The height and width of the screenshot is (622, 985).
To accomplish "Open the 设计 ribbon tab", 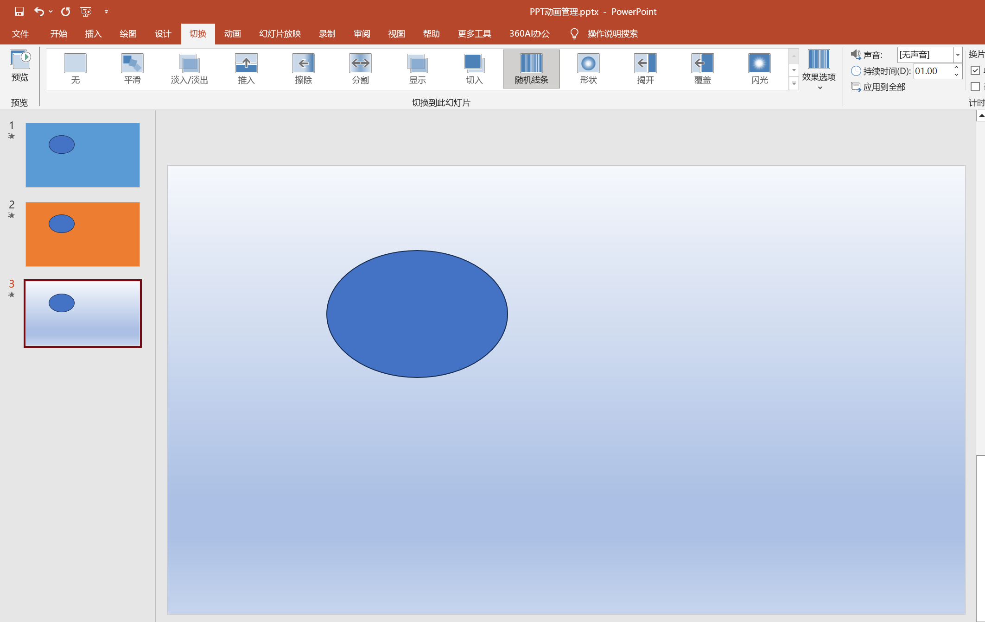I will (163, 34).
